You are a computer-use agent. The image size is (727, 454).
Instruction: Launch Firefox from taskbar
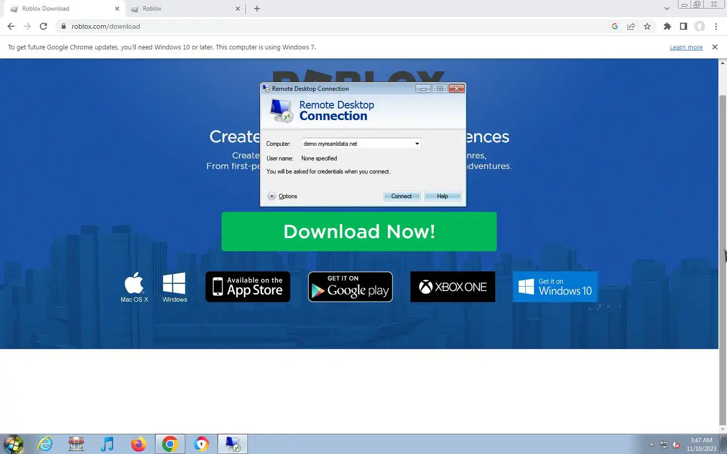(x=138, y=444)
